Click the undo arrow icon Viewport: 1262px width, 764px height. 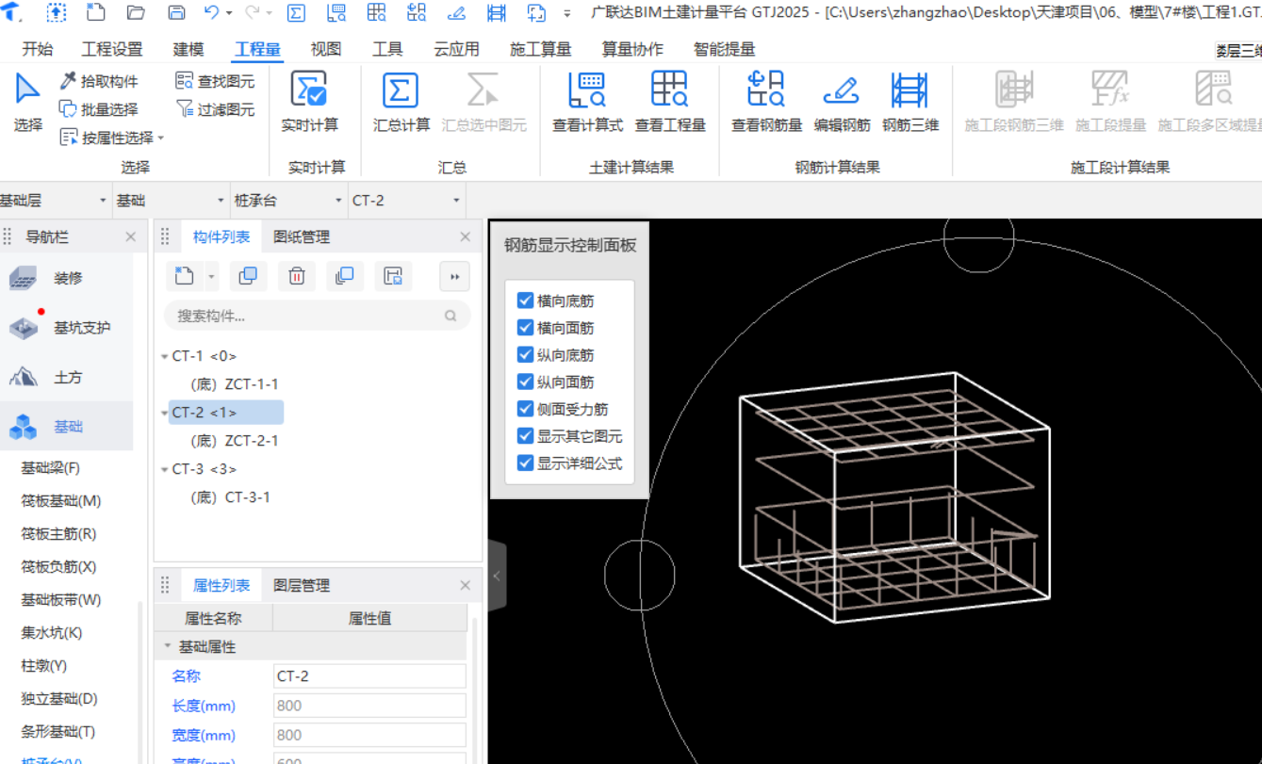click(x=211, y=13)
